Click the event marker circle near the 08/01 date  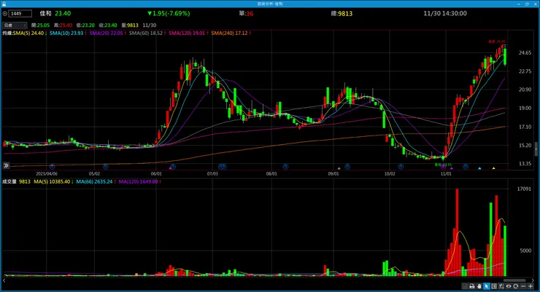[x=285, y=167]
